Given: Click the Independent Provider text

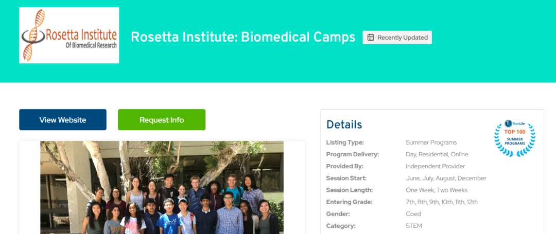Looking at the screenshot, I should (435, 166).
